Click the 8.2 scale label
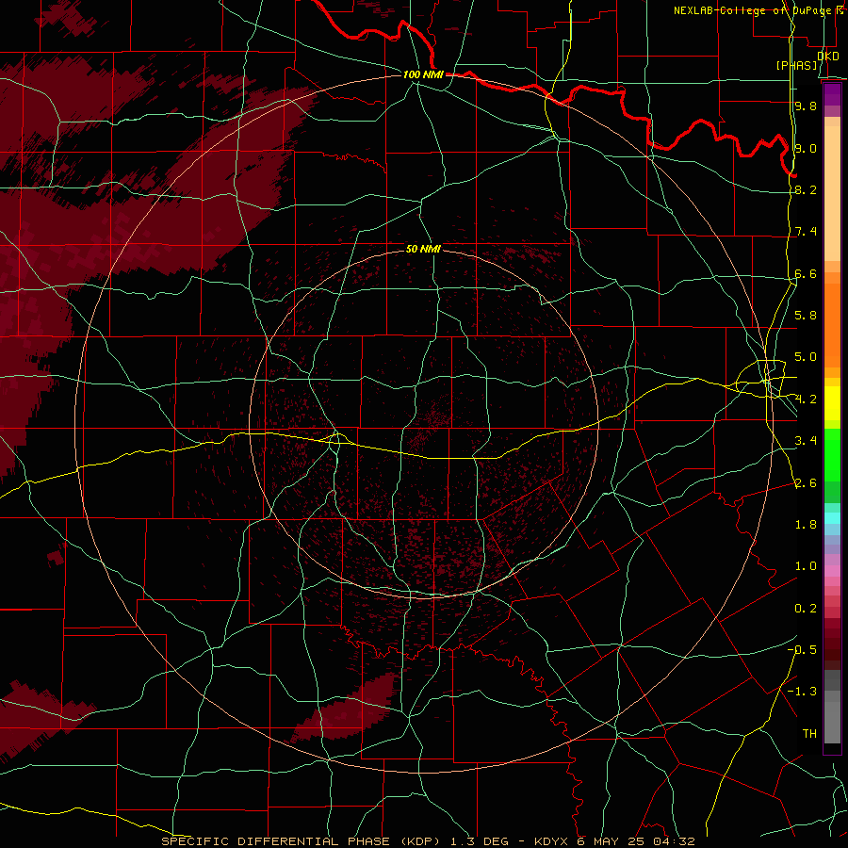 click(806, 189)
